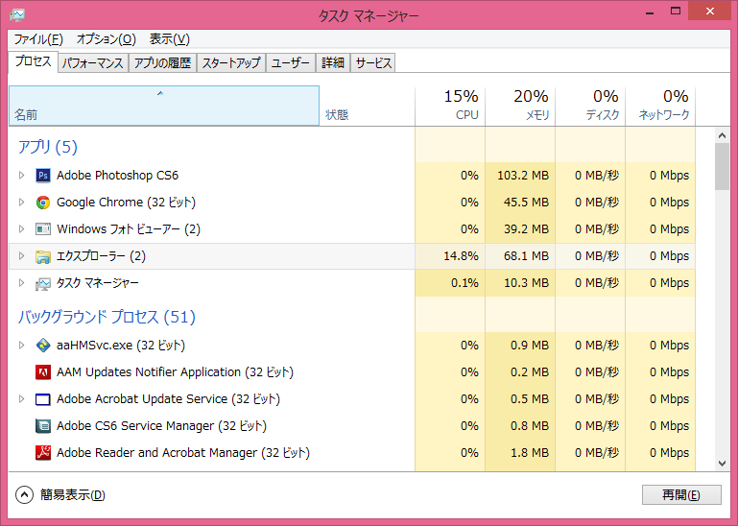
Task: Click the 再開(E) button
Action: pyautogui.click(x=681, y=495)
